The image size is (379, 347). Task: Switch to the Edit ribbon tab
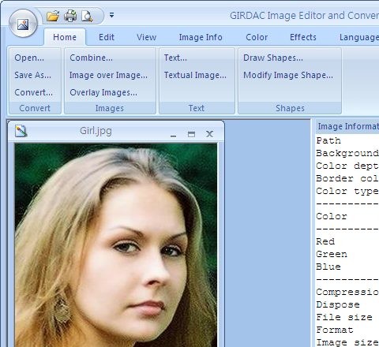tap(107, 37)
